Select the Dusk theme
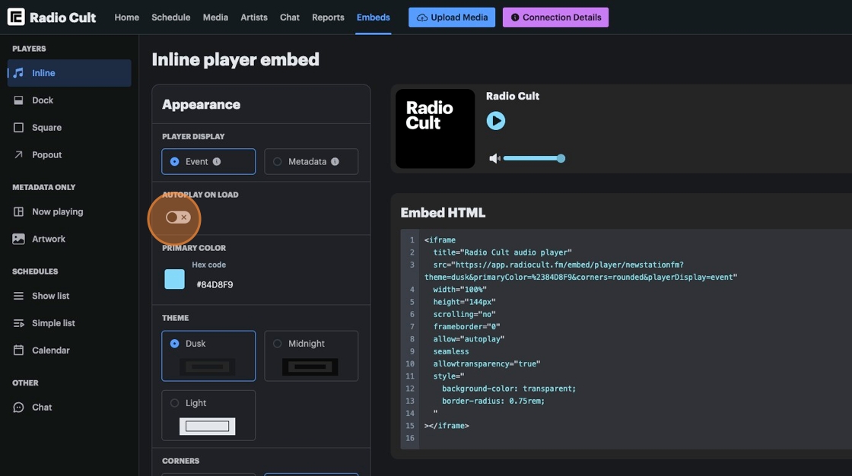852x476 pixels. point(208,356)
